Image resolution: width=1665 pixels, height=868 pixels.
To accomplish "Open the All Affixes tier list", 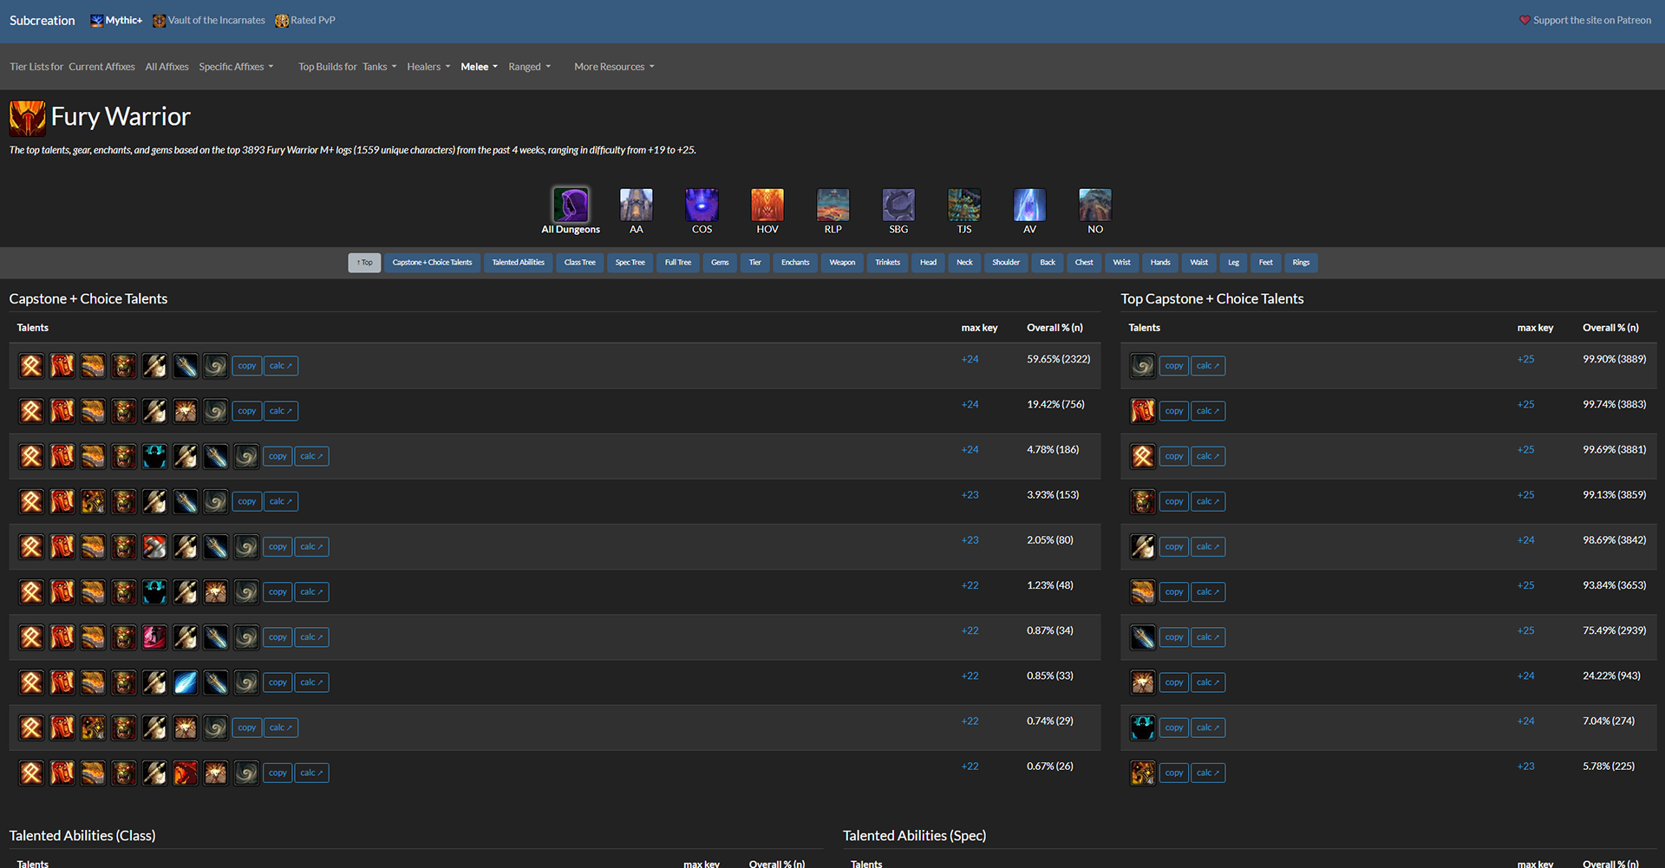I will 166,67.
